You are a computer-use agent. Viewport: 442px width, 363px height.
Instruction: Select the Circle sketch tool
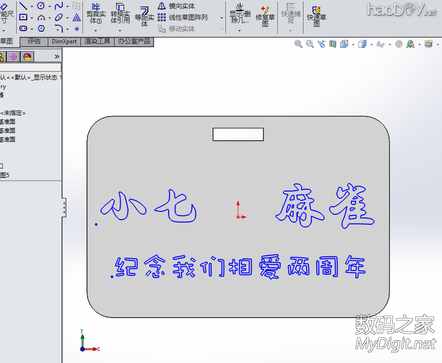coord(41,5)
